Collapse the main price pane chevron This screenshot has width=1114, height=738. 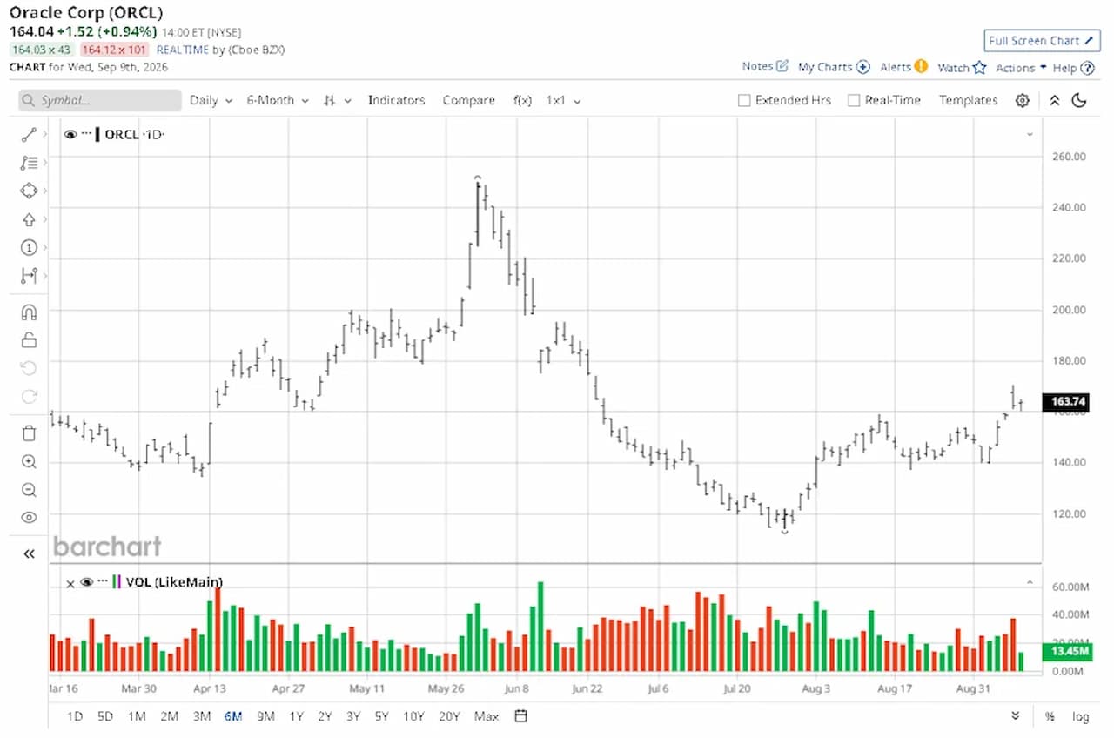click(1030, 135)
